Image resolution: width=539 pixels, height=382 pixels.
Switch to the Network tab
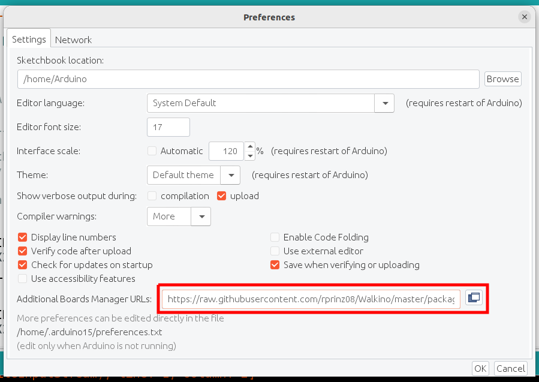[73, 40]
